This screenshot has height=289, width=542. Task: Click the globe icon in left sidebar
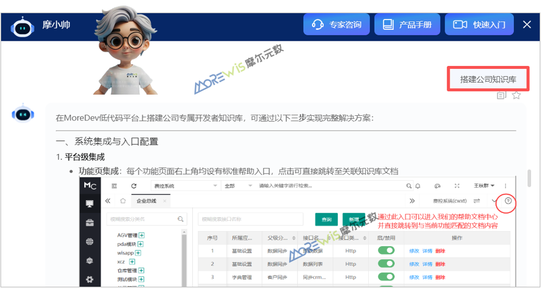[89, 241]
